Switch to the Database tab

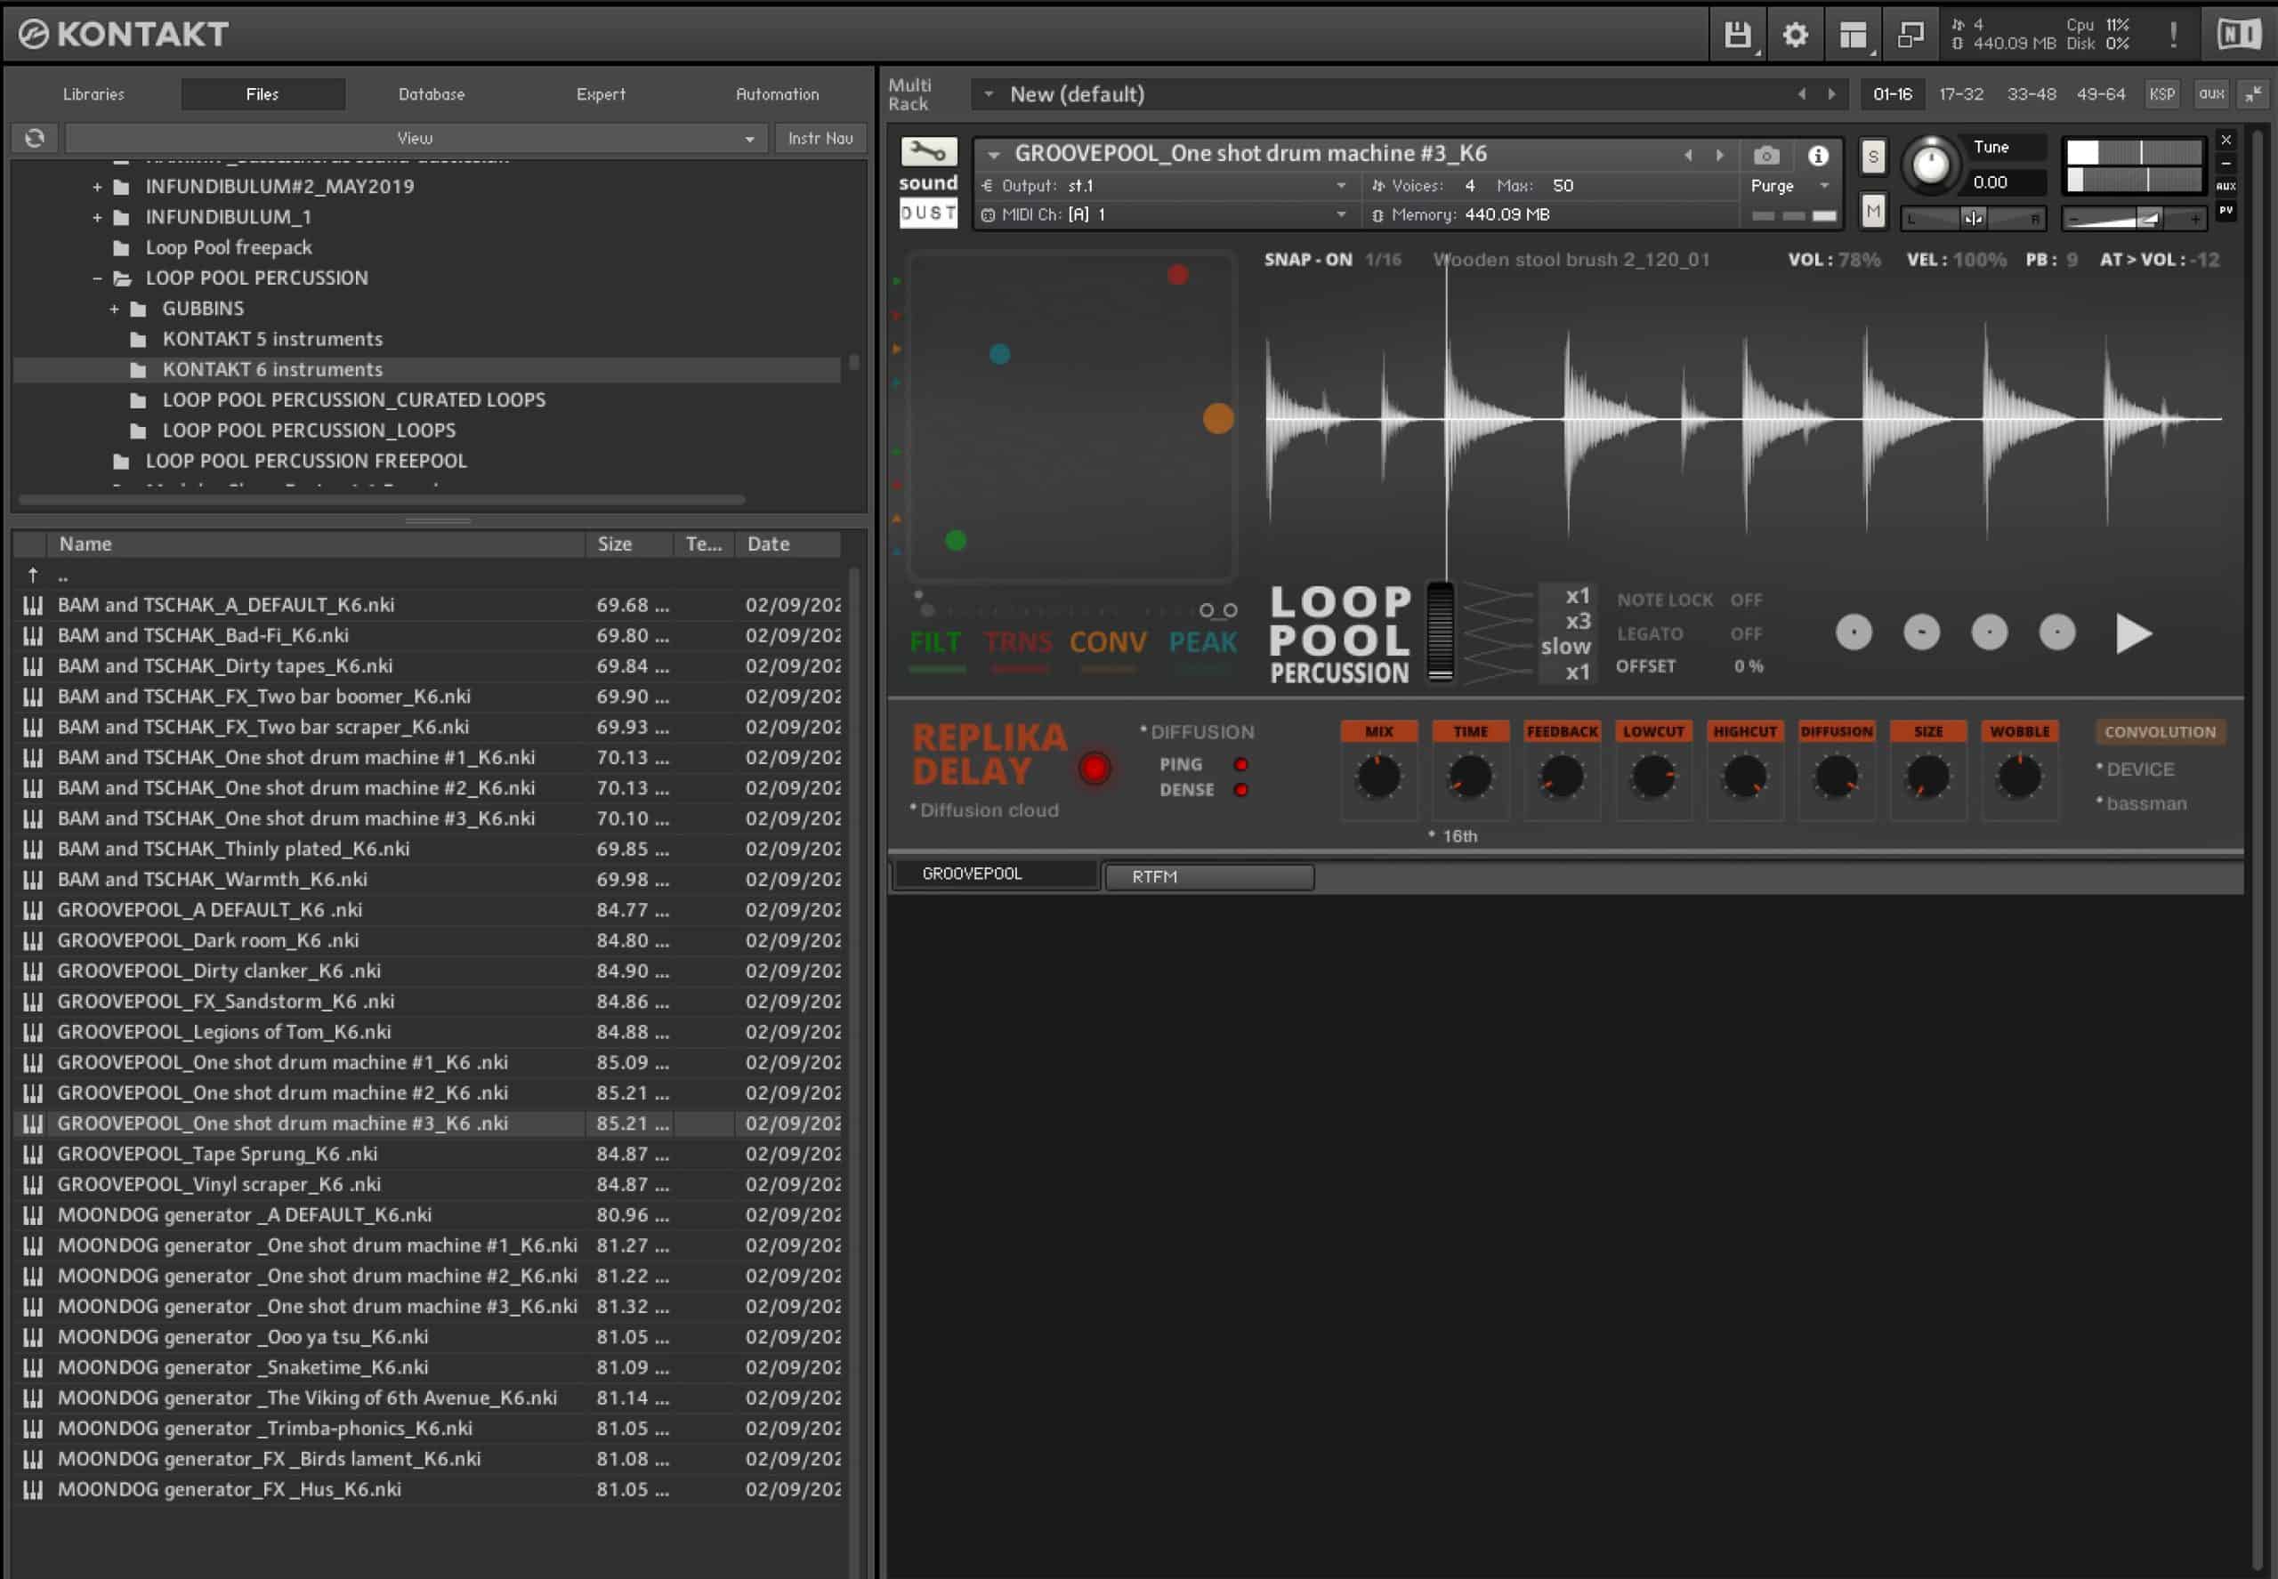click(432, 94)
